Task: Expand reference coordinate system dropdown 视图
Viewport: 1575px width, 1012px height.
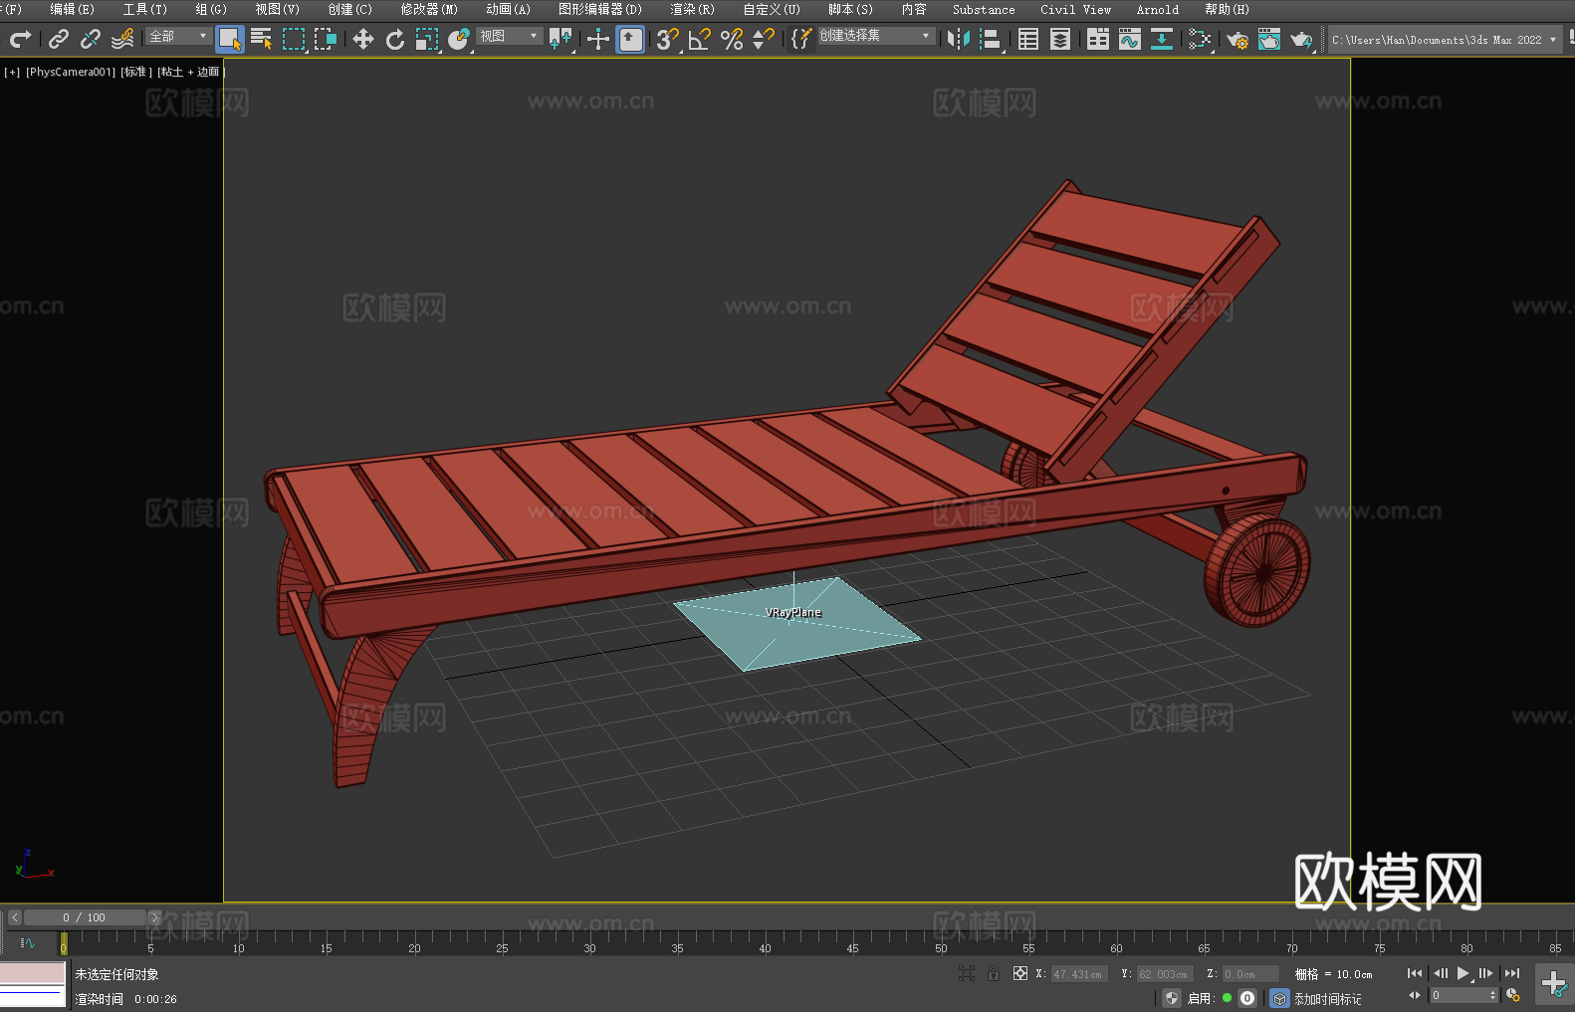Action: click(509, 36)
